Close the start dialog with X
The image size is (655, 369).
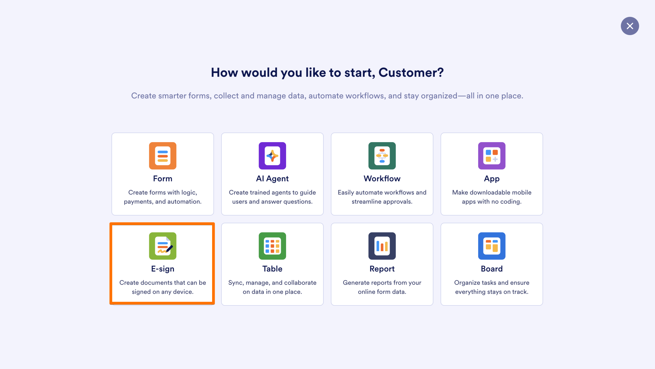coord(630,26)
